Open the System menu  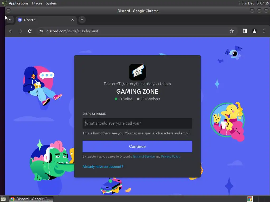51,3
